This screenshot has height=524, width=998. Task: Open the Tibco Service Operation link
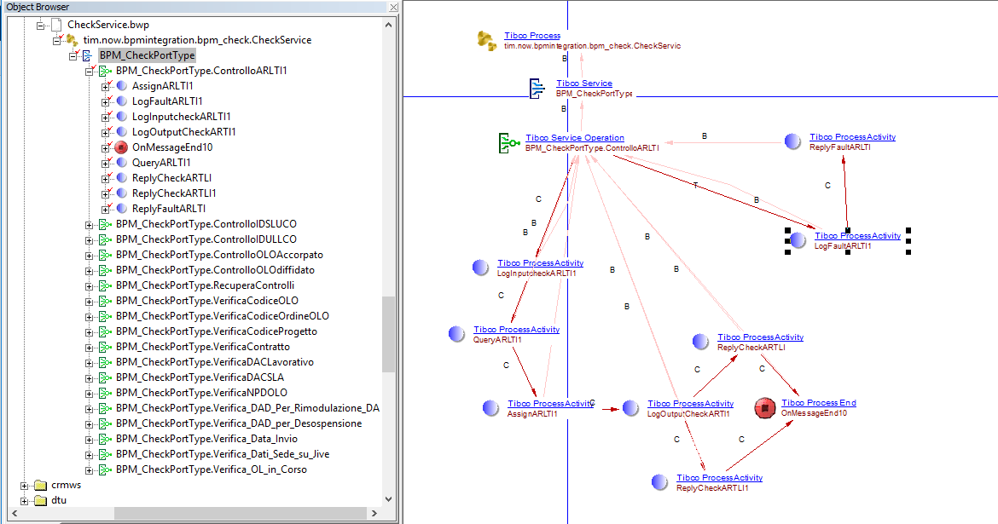click(x=574, y=138)
